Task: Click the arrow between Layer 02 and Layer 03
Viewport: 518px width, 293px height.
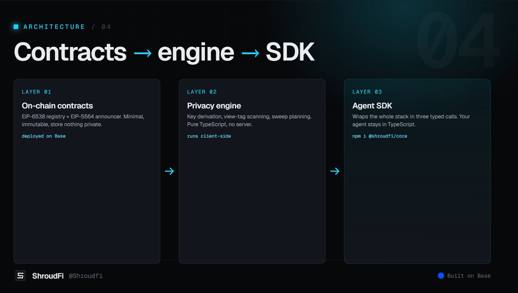Action: [x=335, y=171]
